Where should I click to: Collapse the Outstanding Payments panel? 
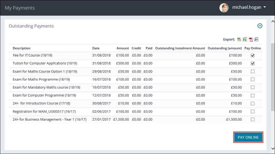point(260,26)
